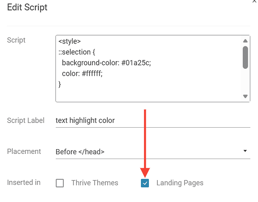Select the 'Before </head>' placement value
This screenshot has height=202, width=258.
[80, 152]
